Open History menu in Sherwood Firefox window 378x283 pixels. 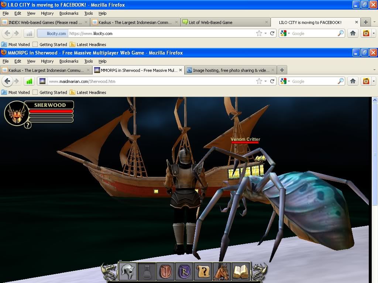pos(47,61)
